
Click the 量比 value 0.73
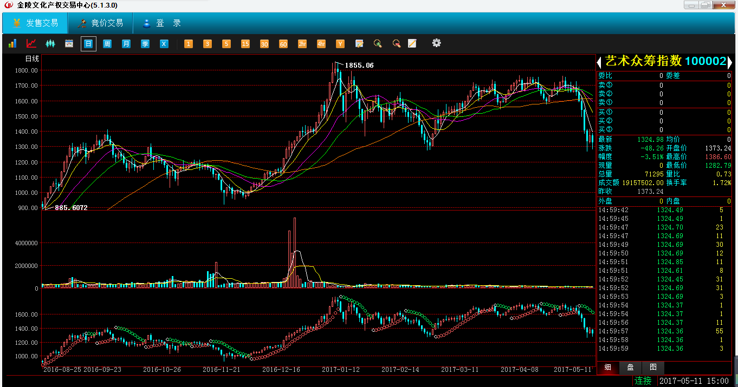point(724,174)
